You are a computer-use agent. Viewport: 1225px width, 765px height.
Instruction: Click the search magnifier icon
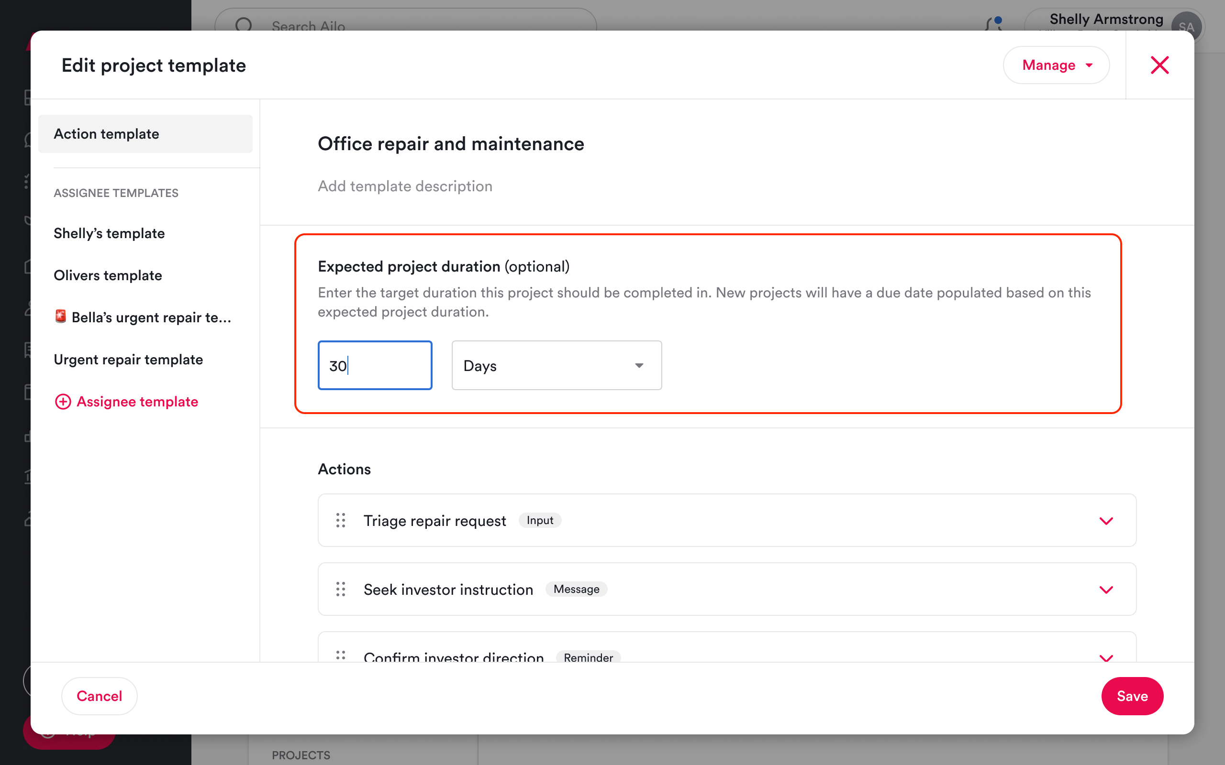244,25
